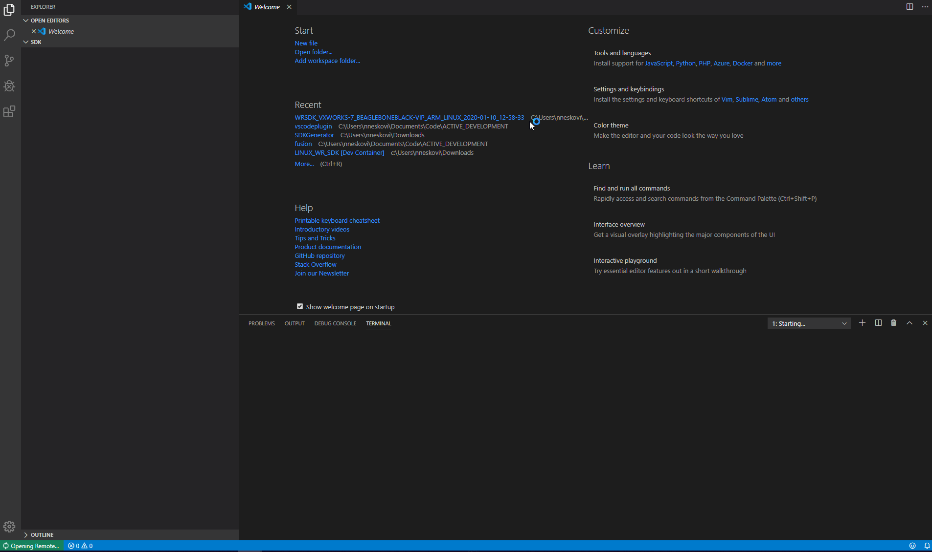Select the Welcome editor tab
This screenshot has height=552, width=932.
(x=267, y=7)
